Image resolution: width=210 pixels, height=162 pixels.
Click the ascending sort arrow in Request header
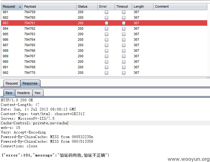coord(20,6)
